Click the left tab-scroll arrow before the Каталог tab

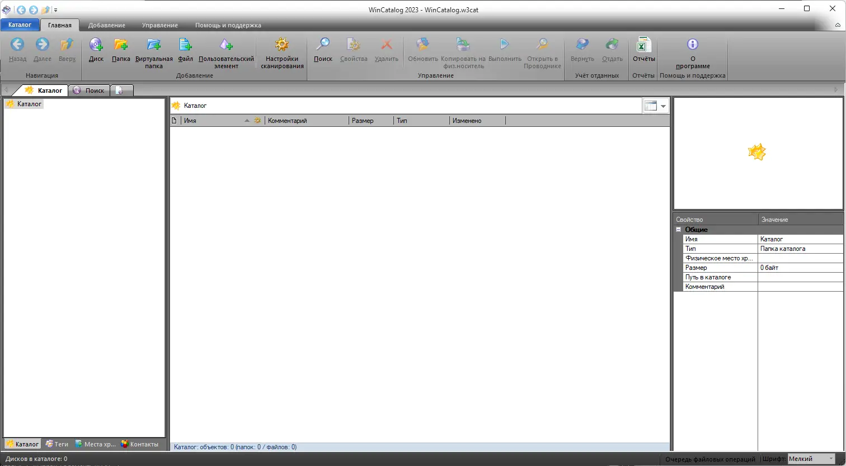[x=6, y=90]
